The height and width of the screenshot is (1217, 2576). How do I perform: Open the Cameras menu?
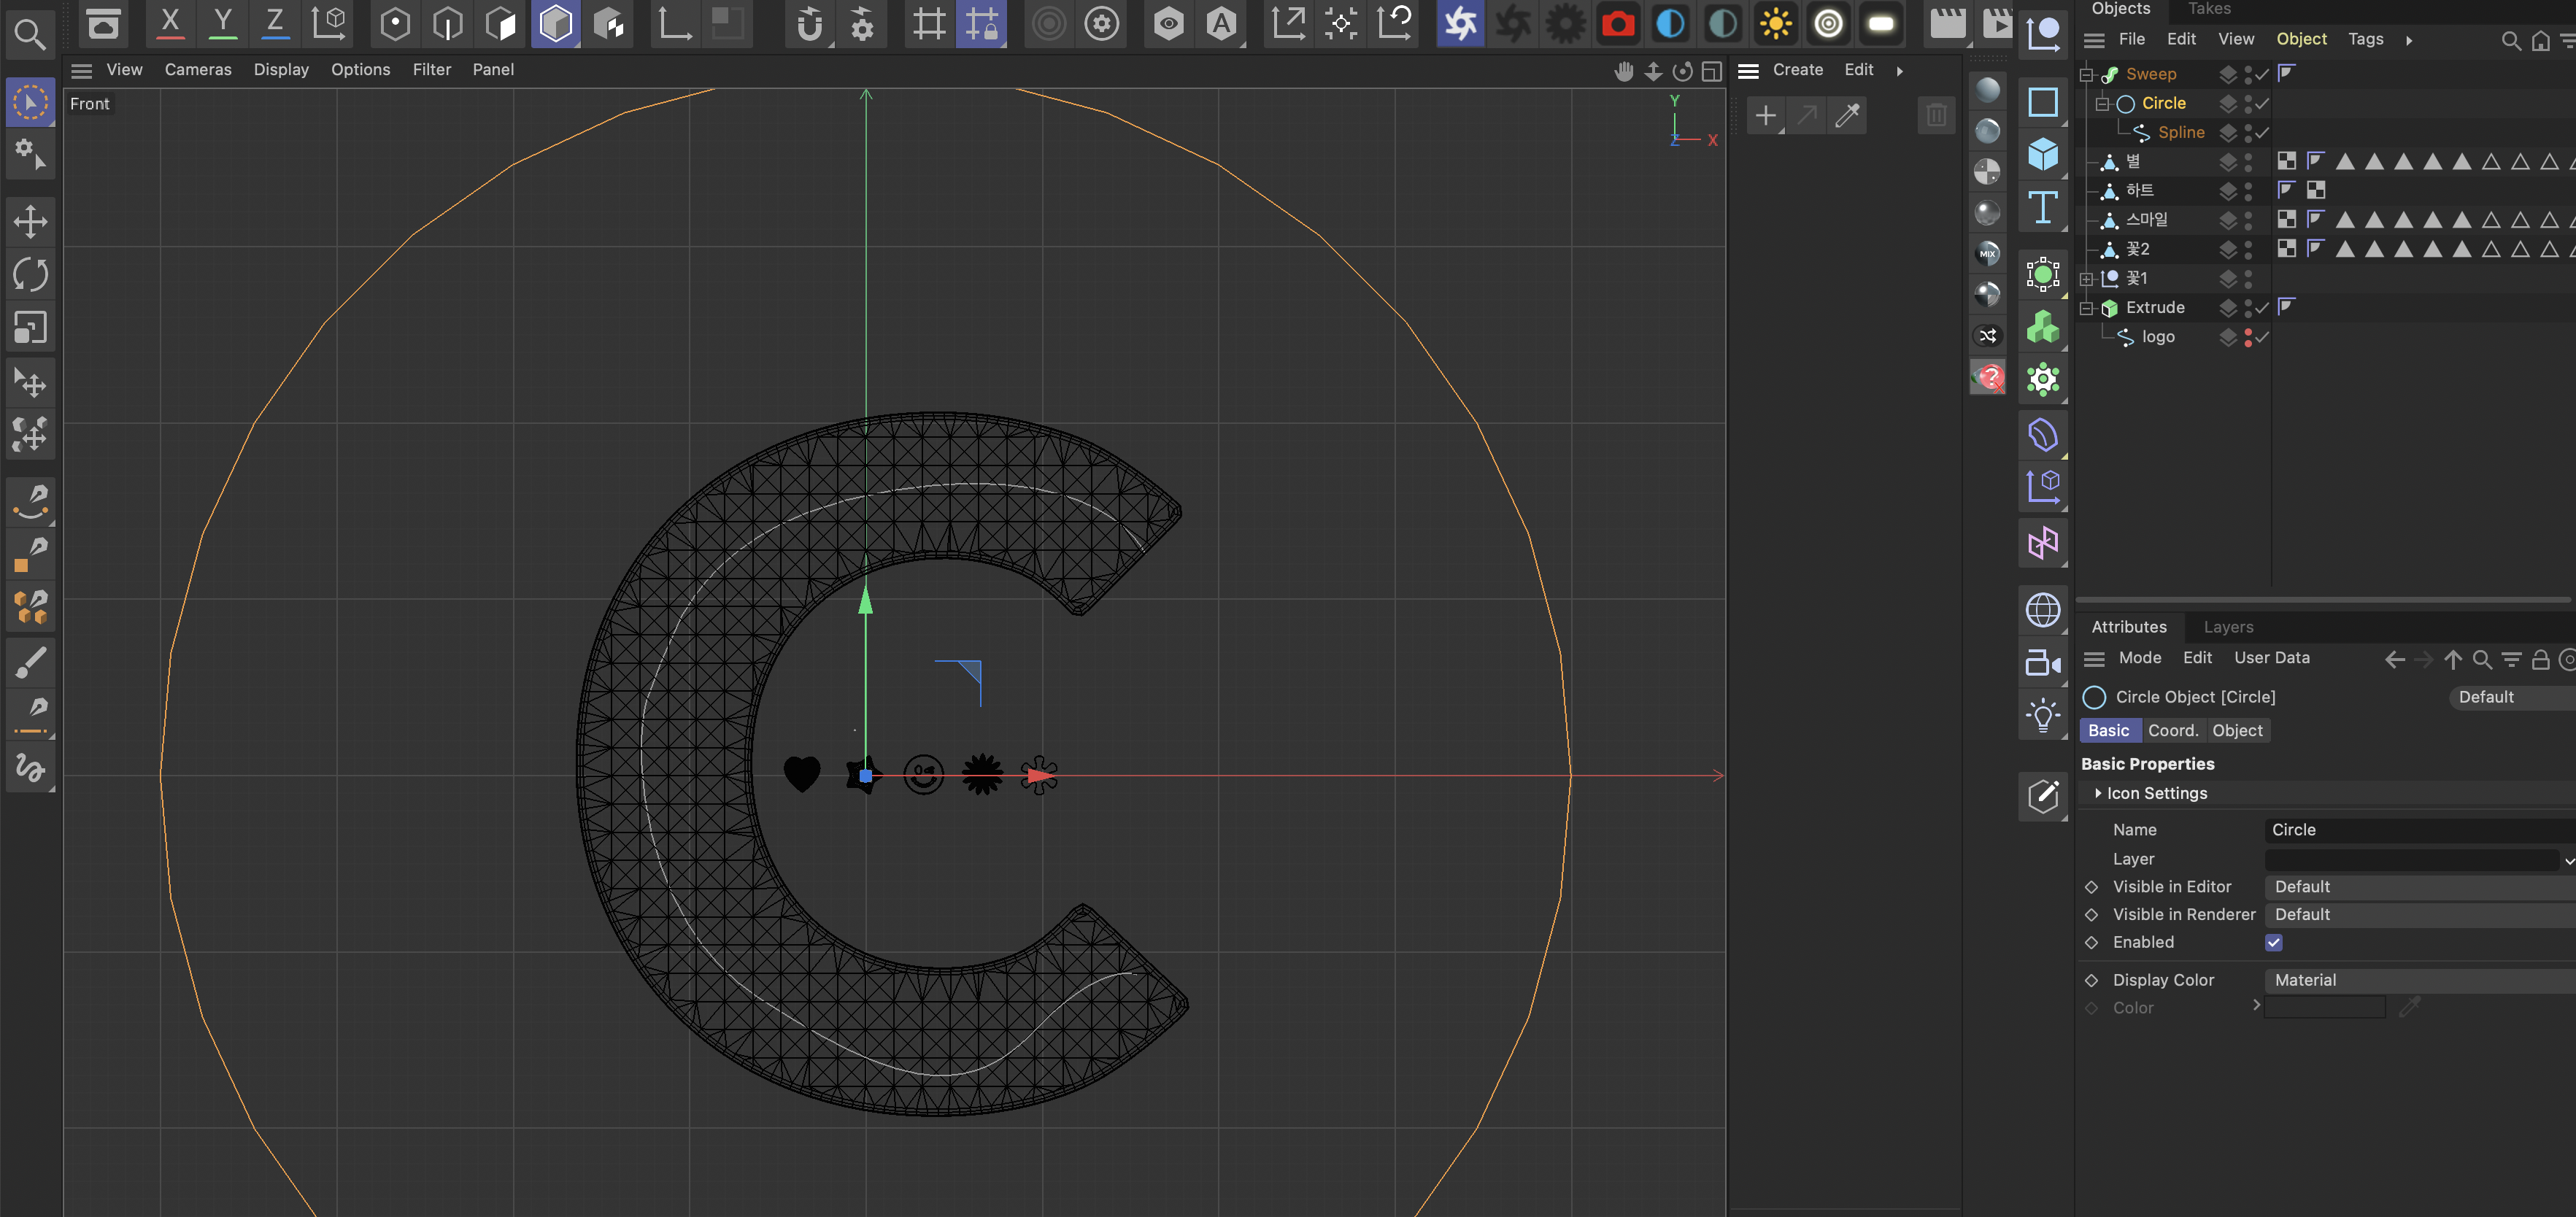[x=198, y=70]
